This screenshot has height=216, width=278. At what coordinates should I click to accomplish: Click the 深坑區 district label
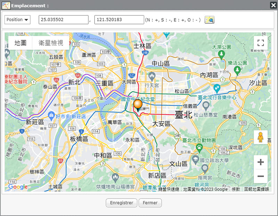pyautogui.click(x=235, y=148)
